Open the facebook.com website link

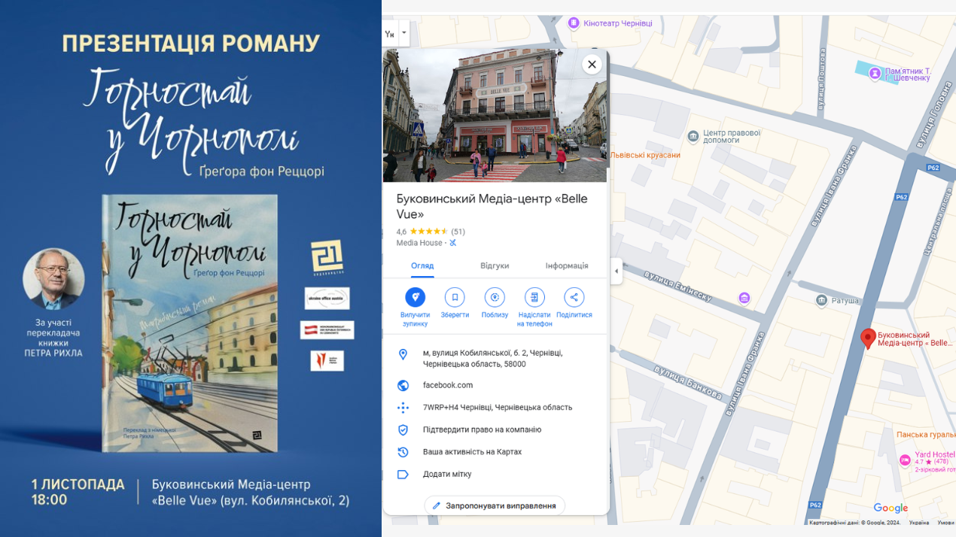[448, 385]
